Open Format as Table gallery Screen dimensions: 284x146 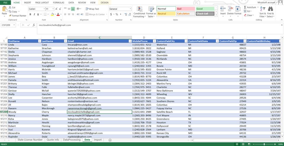point(151,12)
